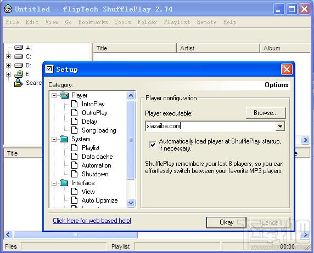
Task: Click the Player folder icon in Category tree
Action: pyautogui.click(x=64, y=95)
